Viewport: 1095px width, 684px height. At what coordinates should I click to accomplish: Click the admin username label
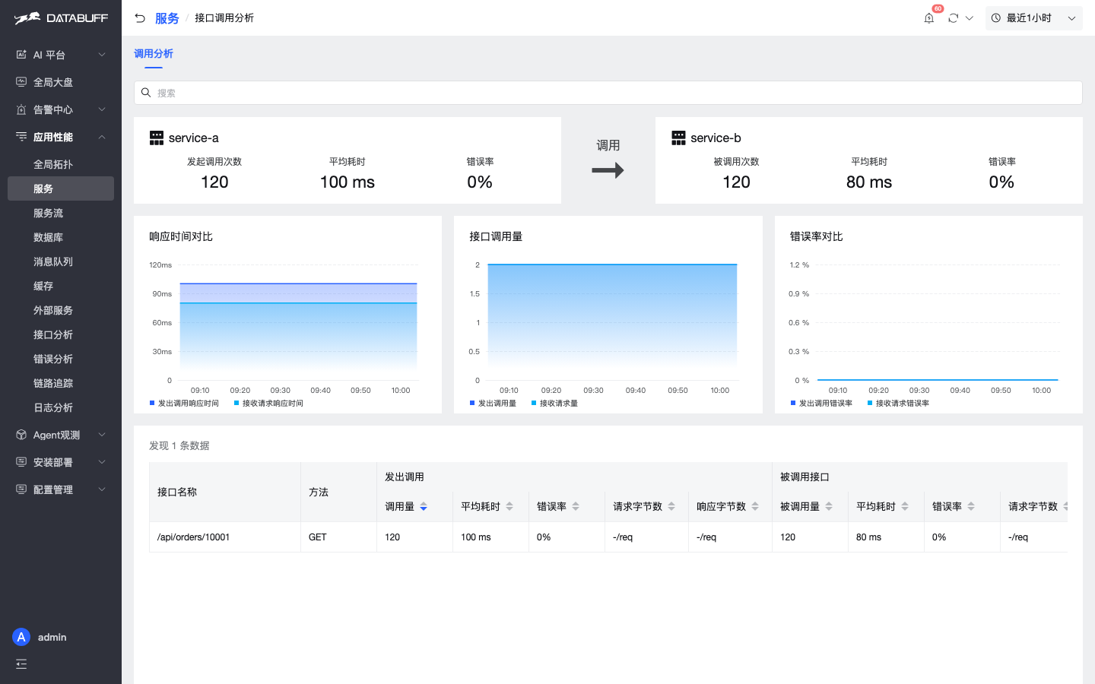pos(52,637)
